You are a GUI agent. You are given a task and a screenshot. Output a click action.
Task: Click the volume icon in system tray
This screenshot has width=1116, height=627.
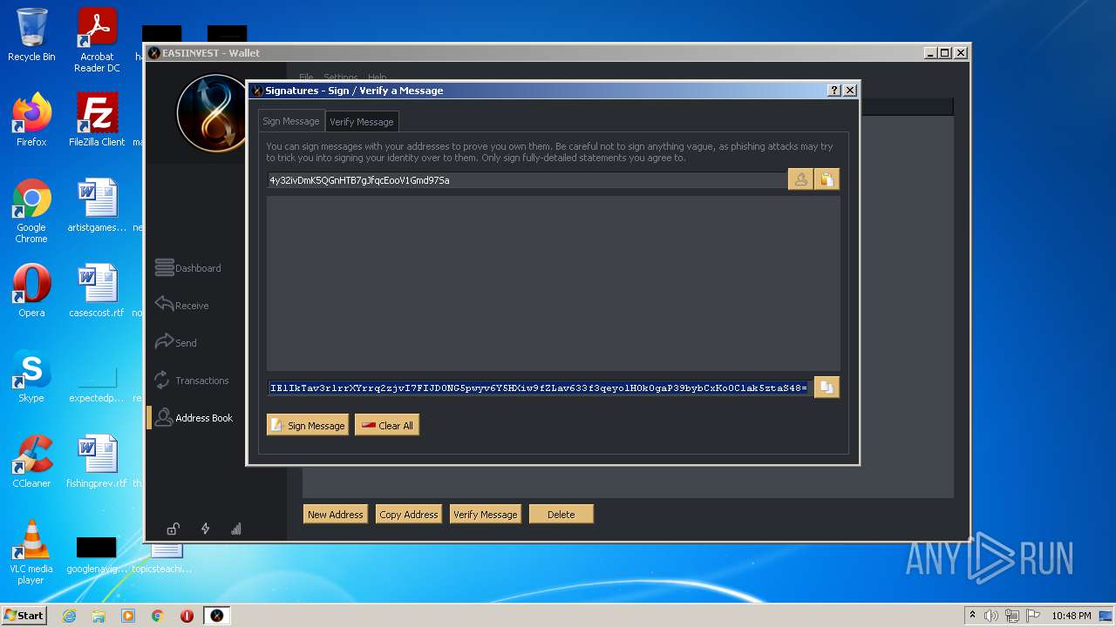991,616
